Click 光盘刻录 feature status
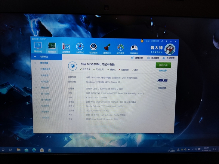 pyautogui.click(x=123, y=70)
